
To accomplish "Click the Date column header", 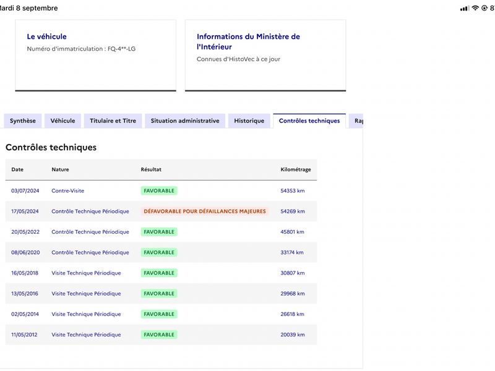I will point(17,169).
